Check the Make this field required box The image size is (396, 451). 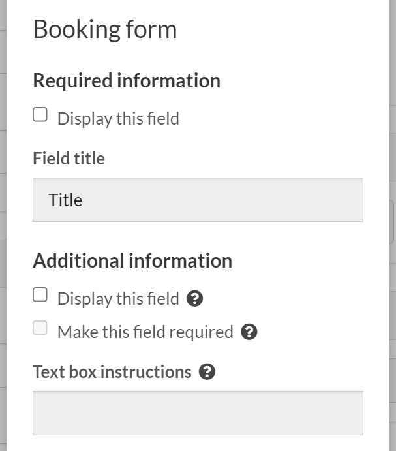[x=40, y=329]
